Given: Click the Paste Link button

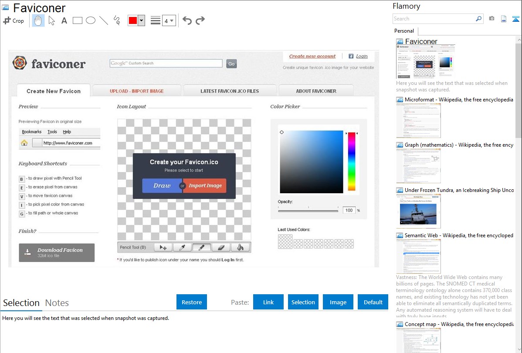Looking at the screenshot, I should pyautogui.click(x=268, y=302).
